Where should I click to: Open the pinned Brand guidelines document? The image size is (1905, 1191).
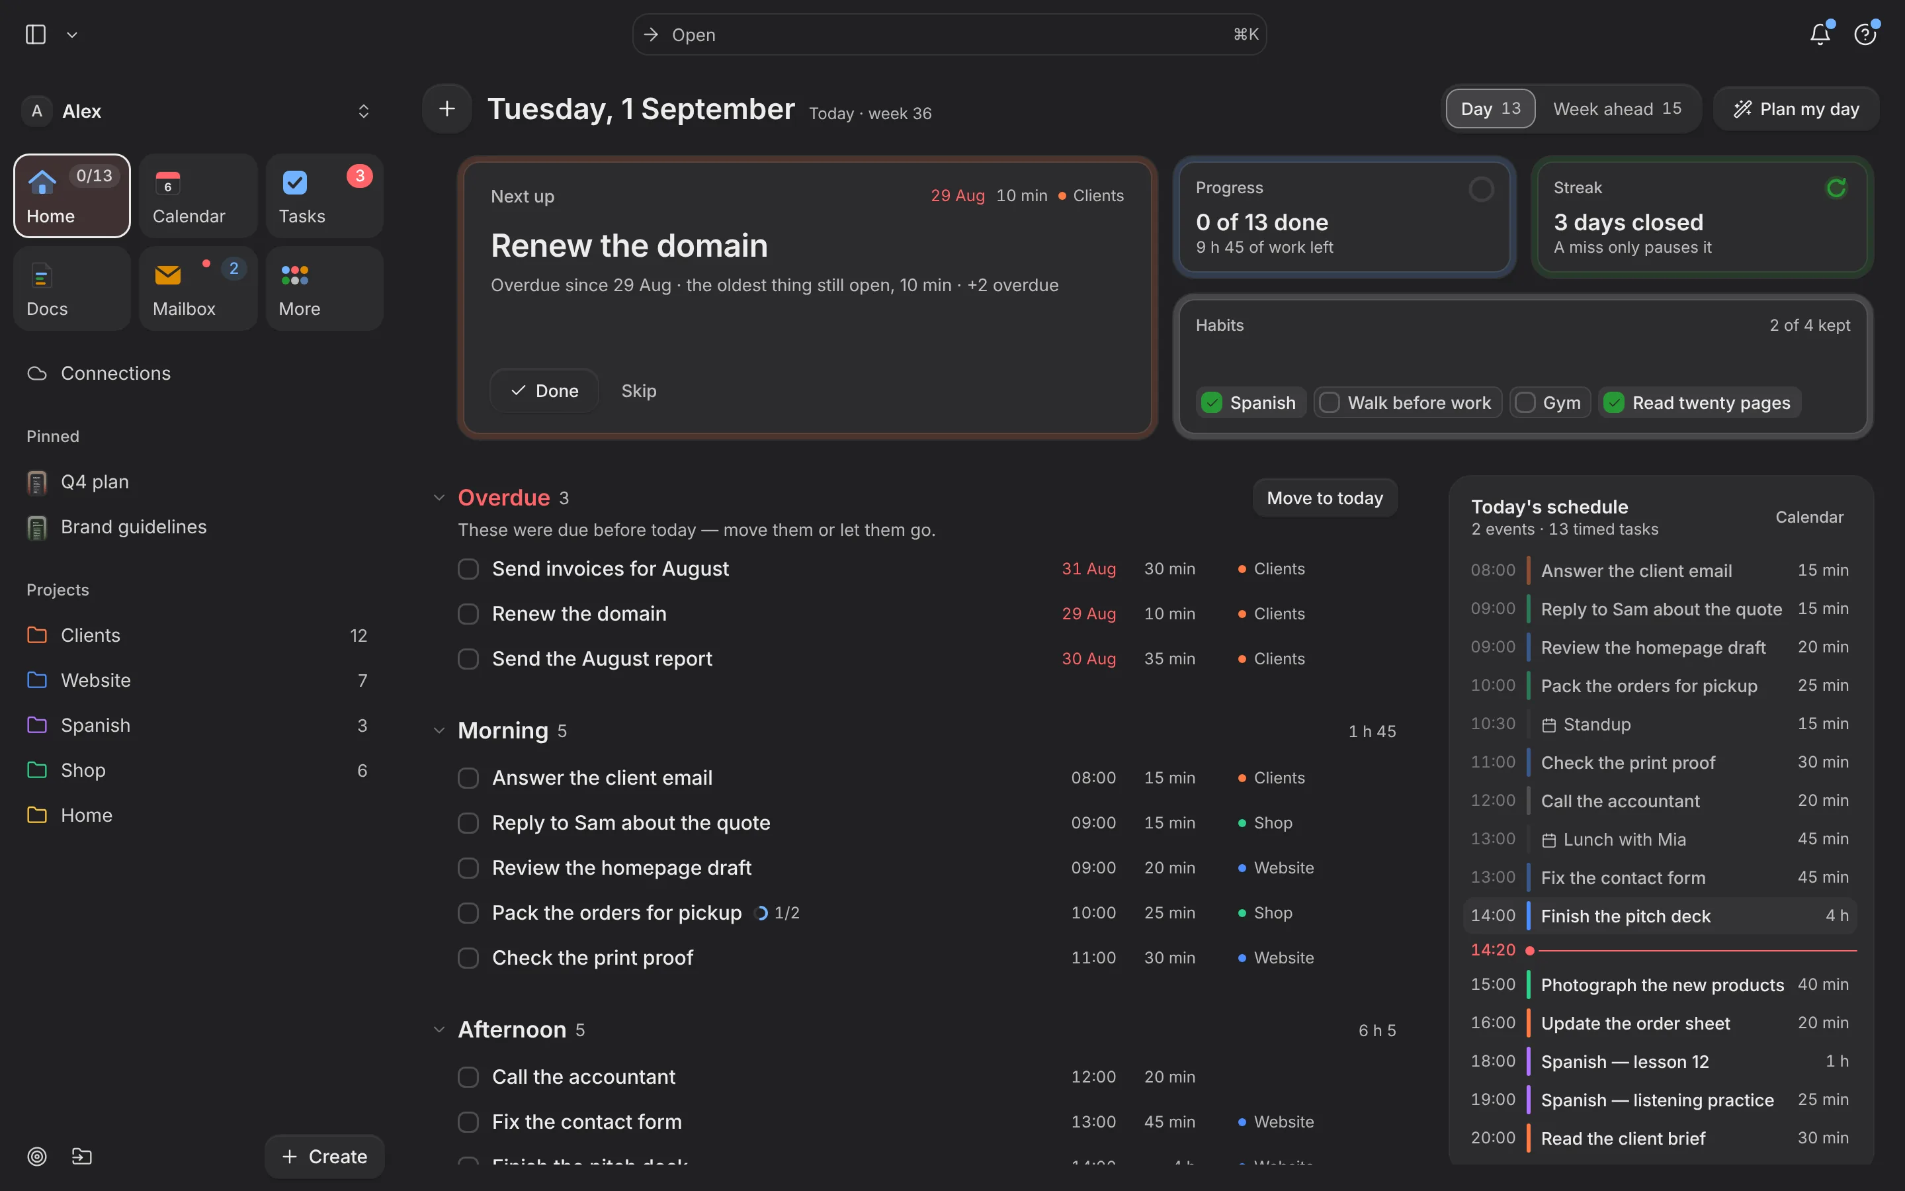(x=198, y=527)
